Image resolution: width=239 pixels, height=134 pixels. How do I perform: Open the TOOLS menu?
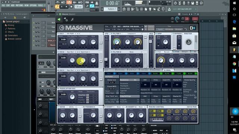point(40,5)
